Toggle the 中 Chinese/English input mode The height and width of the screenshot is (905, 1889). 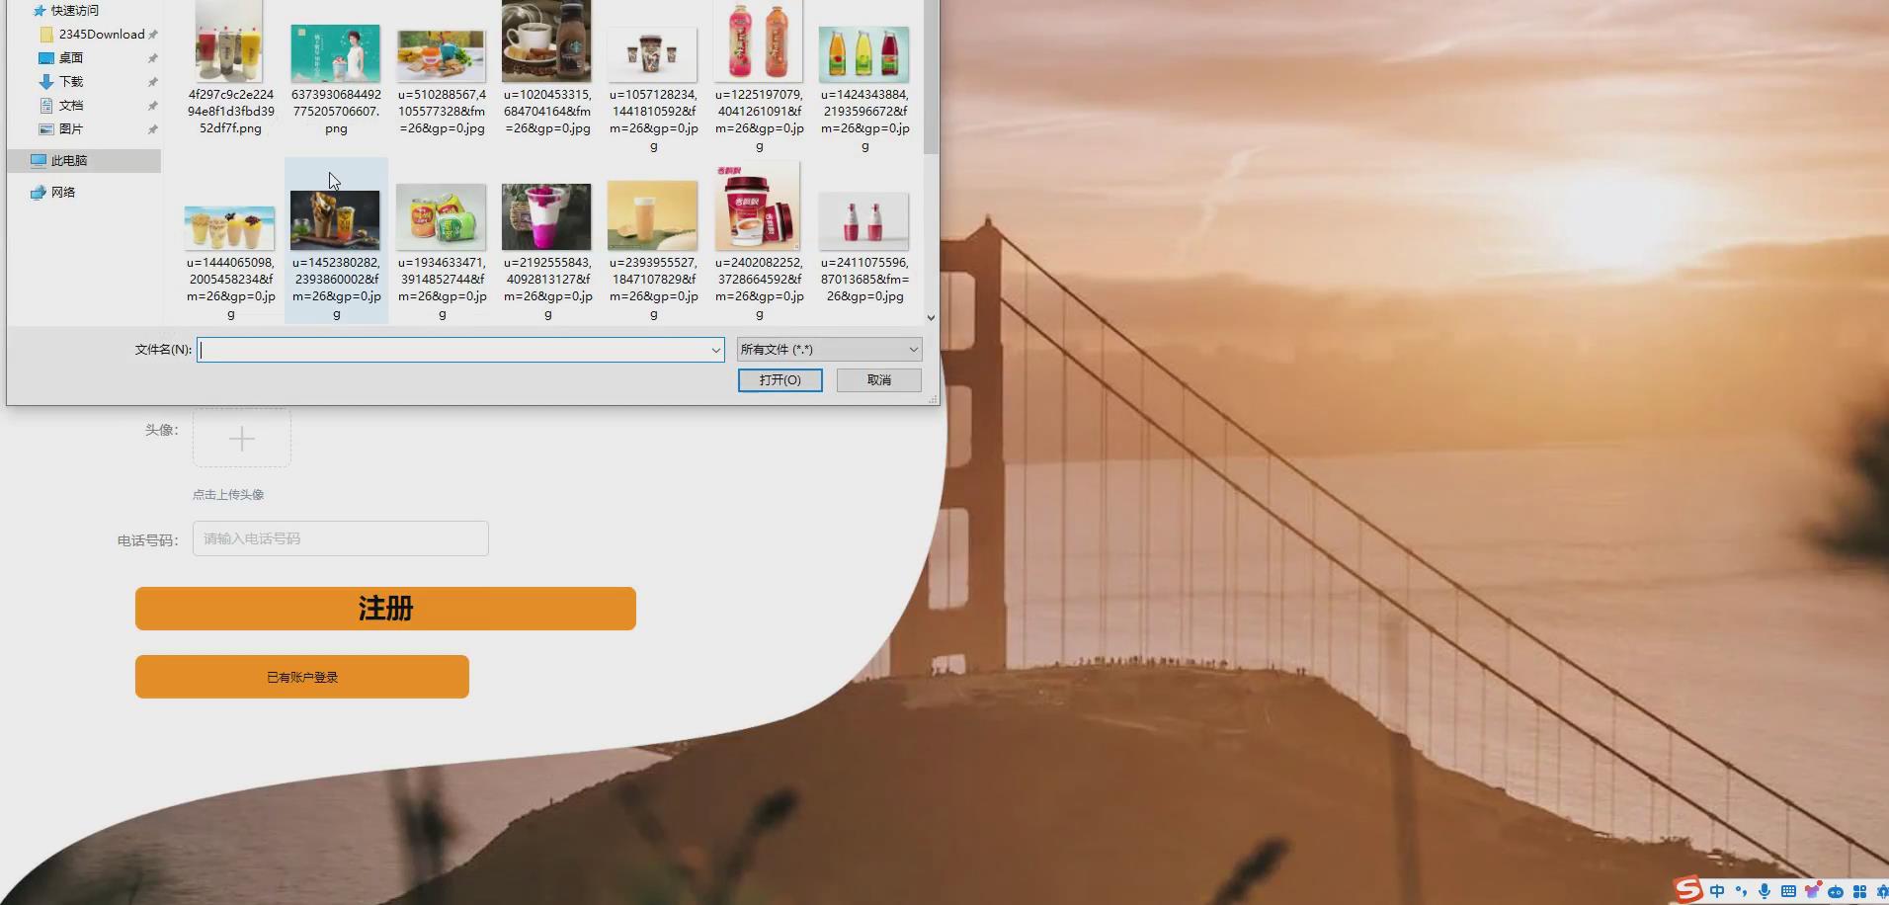click(1717, 891)
